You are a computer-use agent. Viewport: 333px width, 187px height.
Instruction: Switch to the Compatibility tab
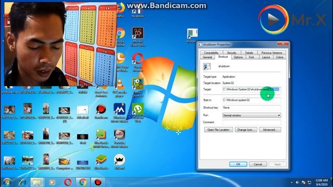click(211, 52)
